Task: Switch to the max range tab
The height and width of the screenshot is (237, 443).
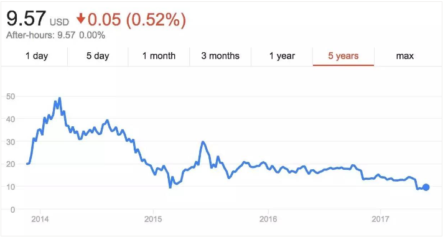Action: [405, 56]
